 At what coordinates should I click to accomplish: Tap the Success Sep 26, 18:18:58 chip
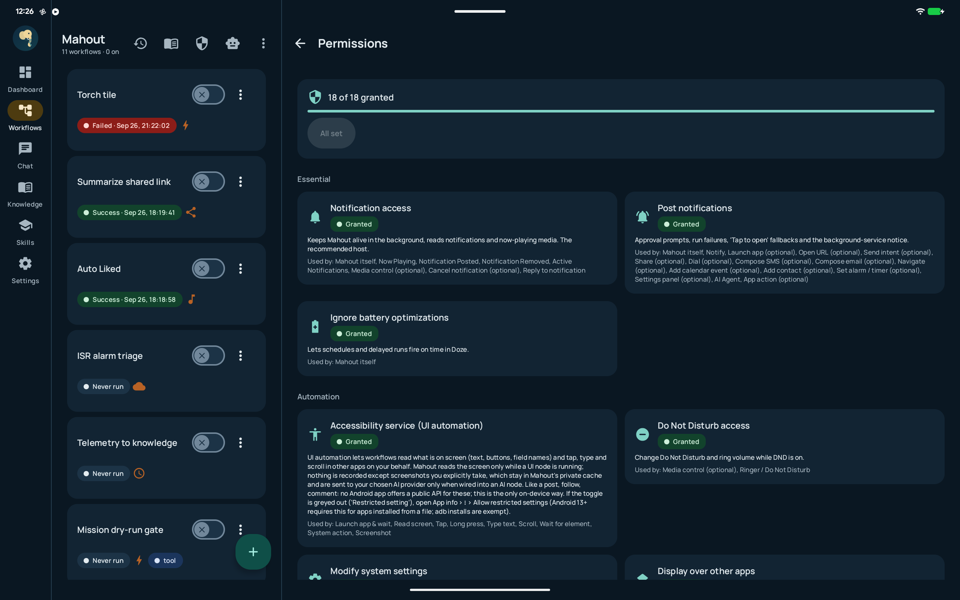[130, 299]
